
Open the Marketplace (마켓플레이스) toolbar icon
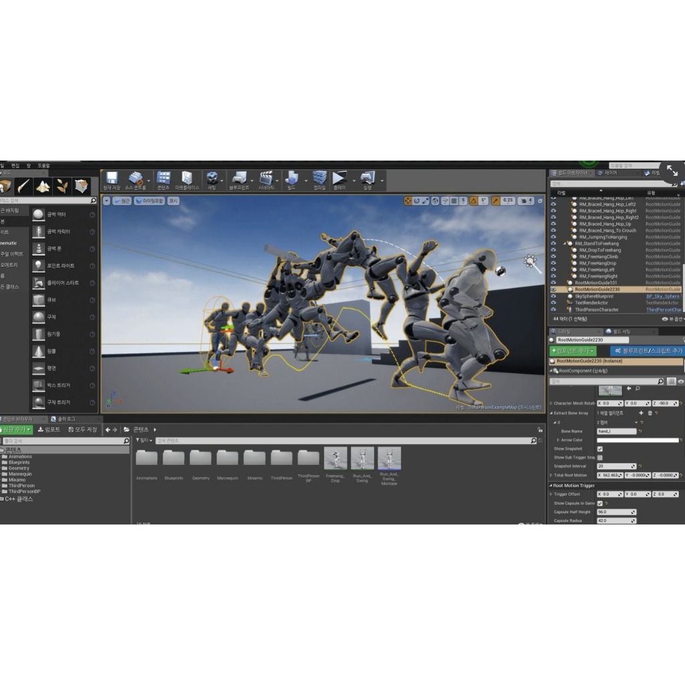187,179
